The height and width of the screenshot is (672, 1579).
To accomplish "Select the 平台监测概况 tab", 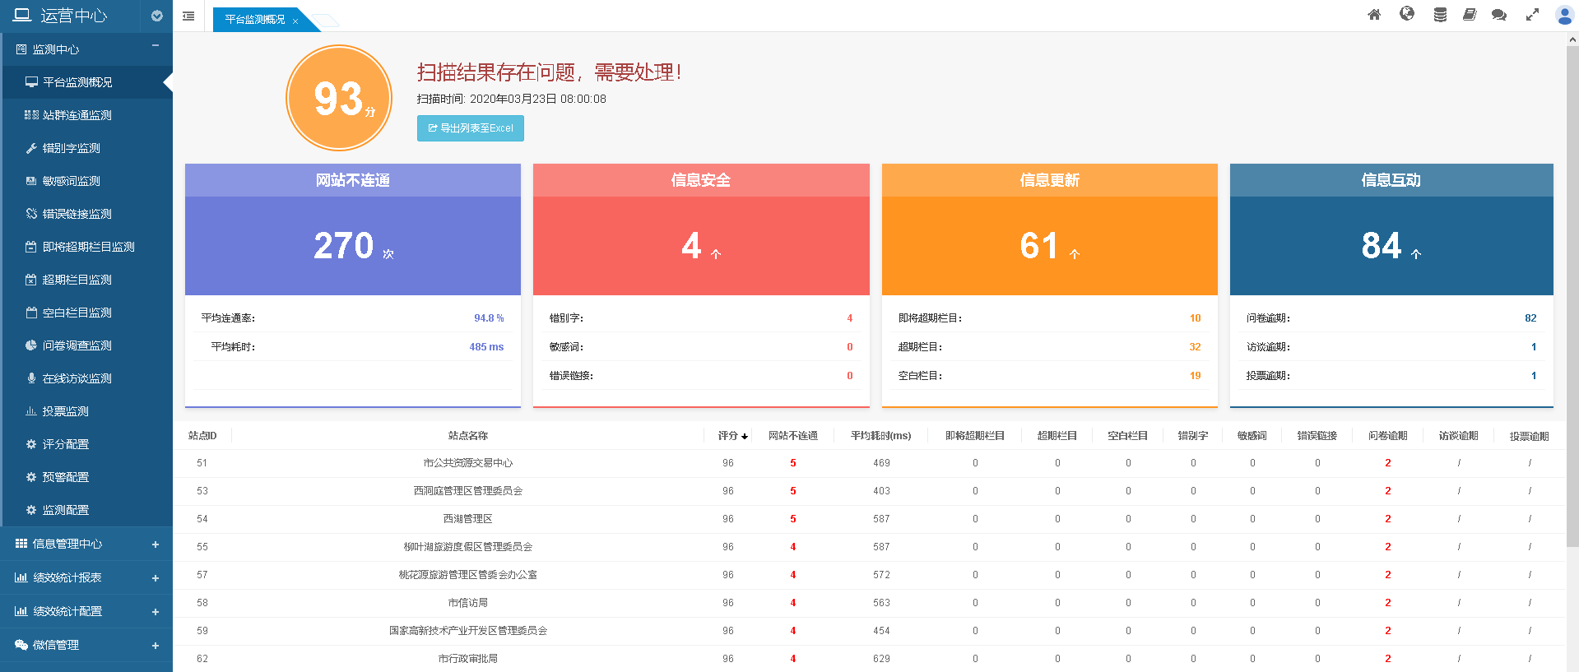I will 254,20.
